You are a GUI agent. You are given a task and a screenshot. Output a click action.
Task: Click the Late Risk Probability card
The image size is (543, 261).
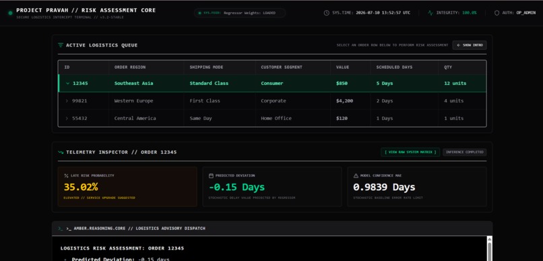coord(127,187)
